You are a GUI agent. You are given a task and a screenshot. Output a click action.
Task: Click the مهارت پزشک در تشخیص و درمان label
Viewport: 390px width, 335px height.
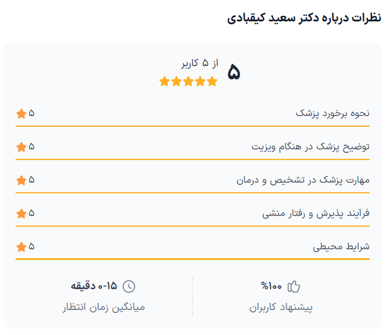tap(303, 180)
